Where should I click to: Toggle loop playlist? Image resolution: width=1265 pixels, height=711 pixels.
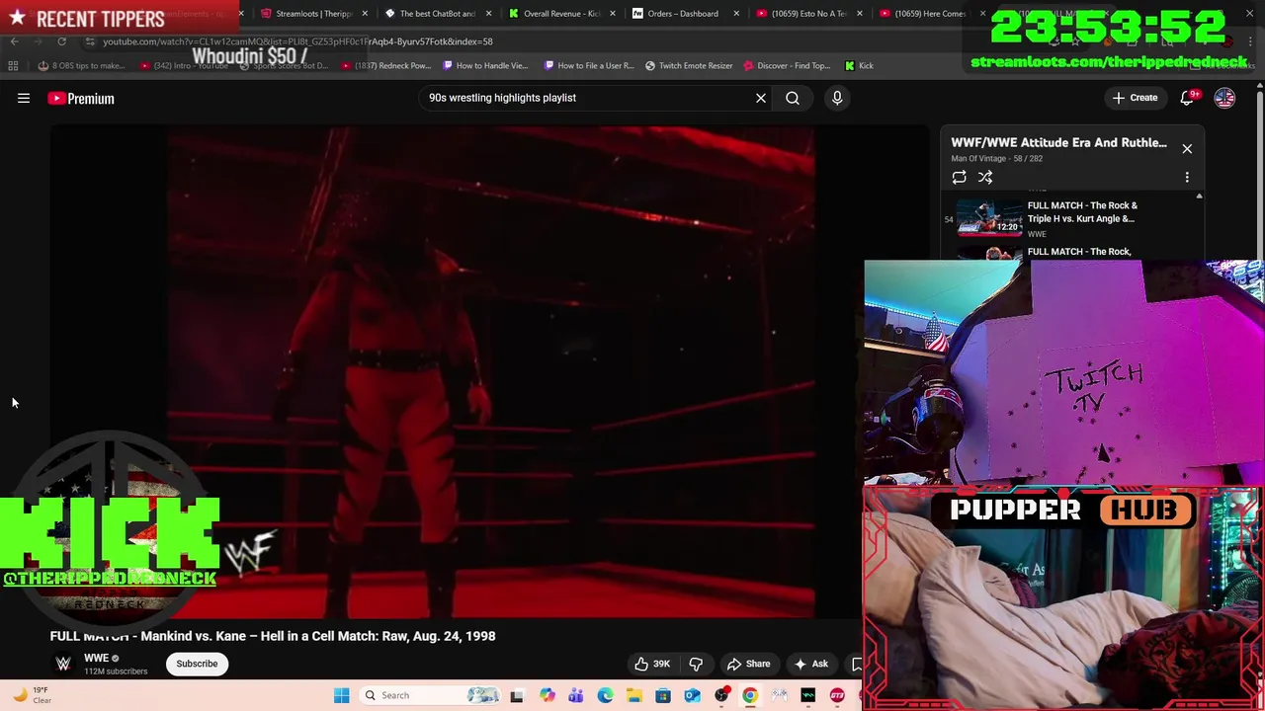click(x=959, y=177)
